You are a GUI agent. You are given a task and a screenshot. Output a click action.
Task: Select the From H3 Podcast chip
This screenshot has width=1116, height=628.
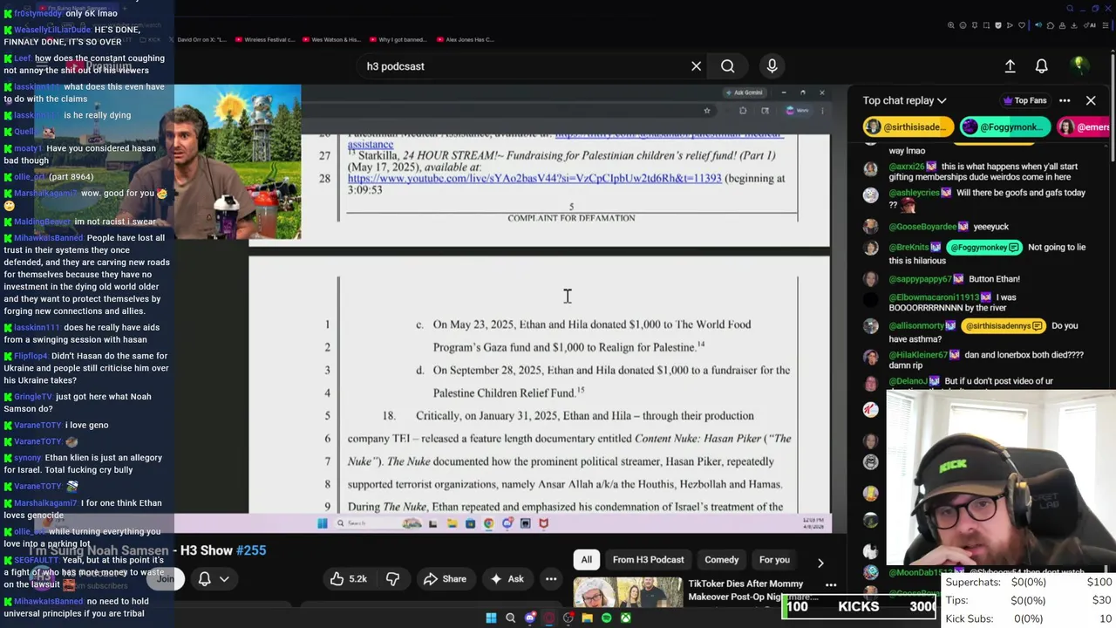click(x=648, y=560)
